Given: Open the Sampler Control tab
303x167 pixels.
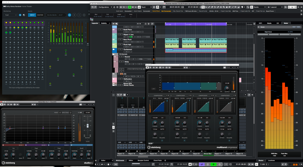Looking at the screenshot, I should pyautogui.click(x=143, y=161).
